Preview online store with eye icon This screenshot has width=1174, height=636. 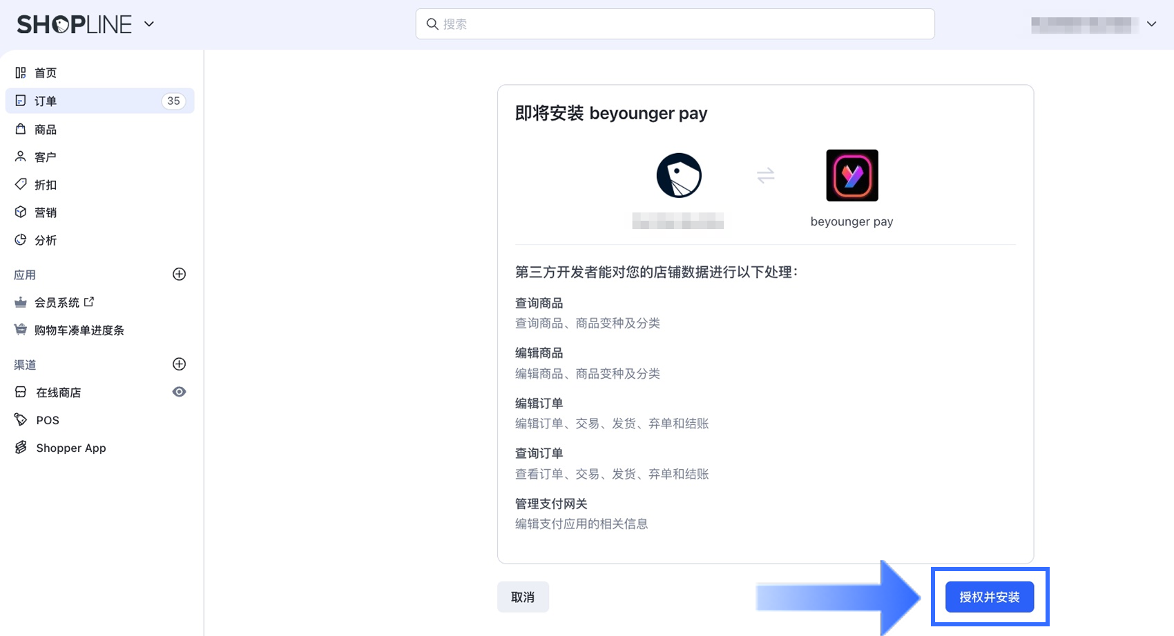click(x=179, y=392)
